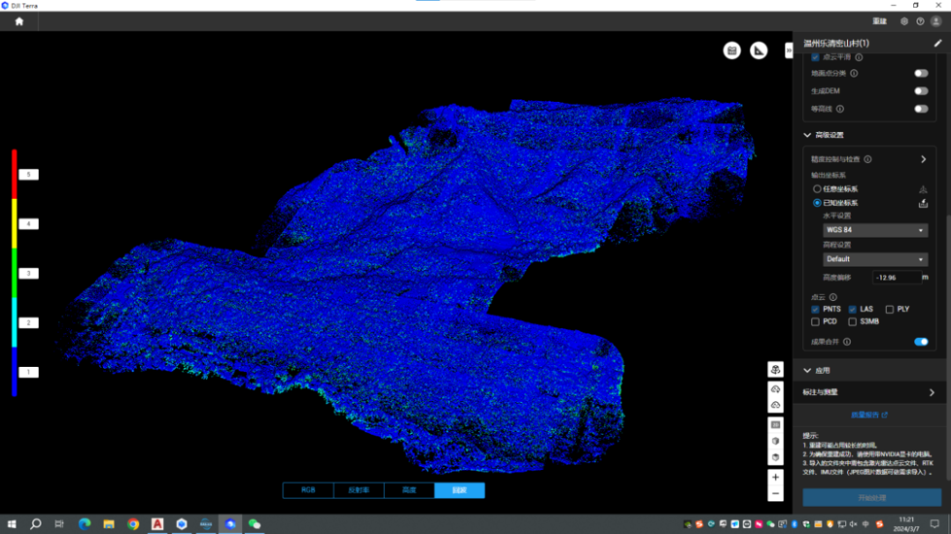Reset the 3D view orbit icon
Image resolution: width=951 pixels, height=534 pixels.
point(776,369)
